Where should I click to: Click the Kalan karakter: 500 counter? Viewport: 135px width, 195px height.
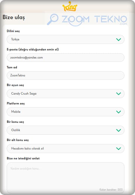point(111,189)
